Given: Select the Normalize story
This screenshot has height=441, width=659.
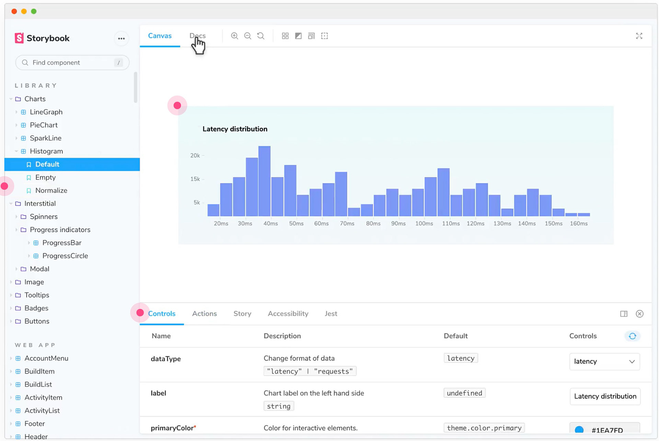Looking at the screenshot, I should (51, 190).
